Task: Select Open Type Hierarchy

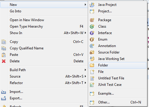Action: (x=26, y=26)
